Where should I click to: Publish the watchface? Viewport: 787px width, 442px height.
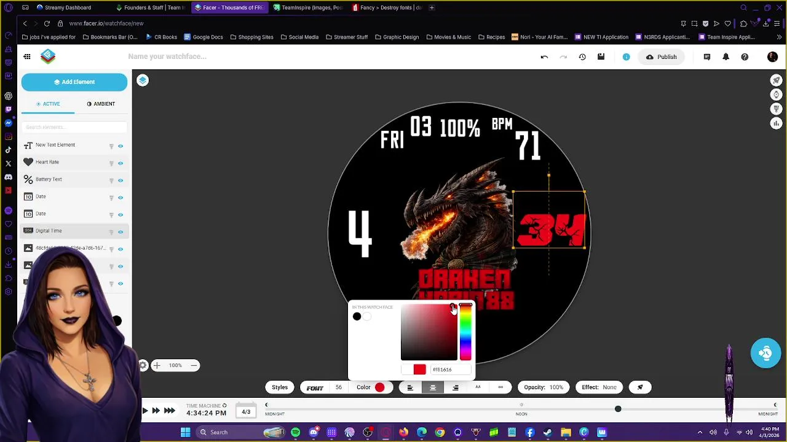click(661, 57)
